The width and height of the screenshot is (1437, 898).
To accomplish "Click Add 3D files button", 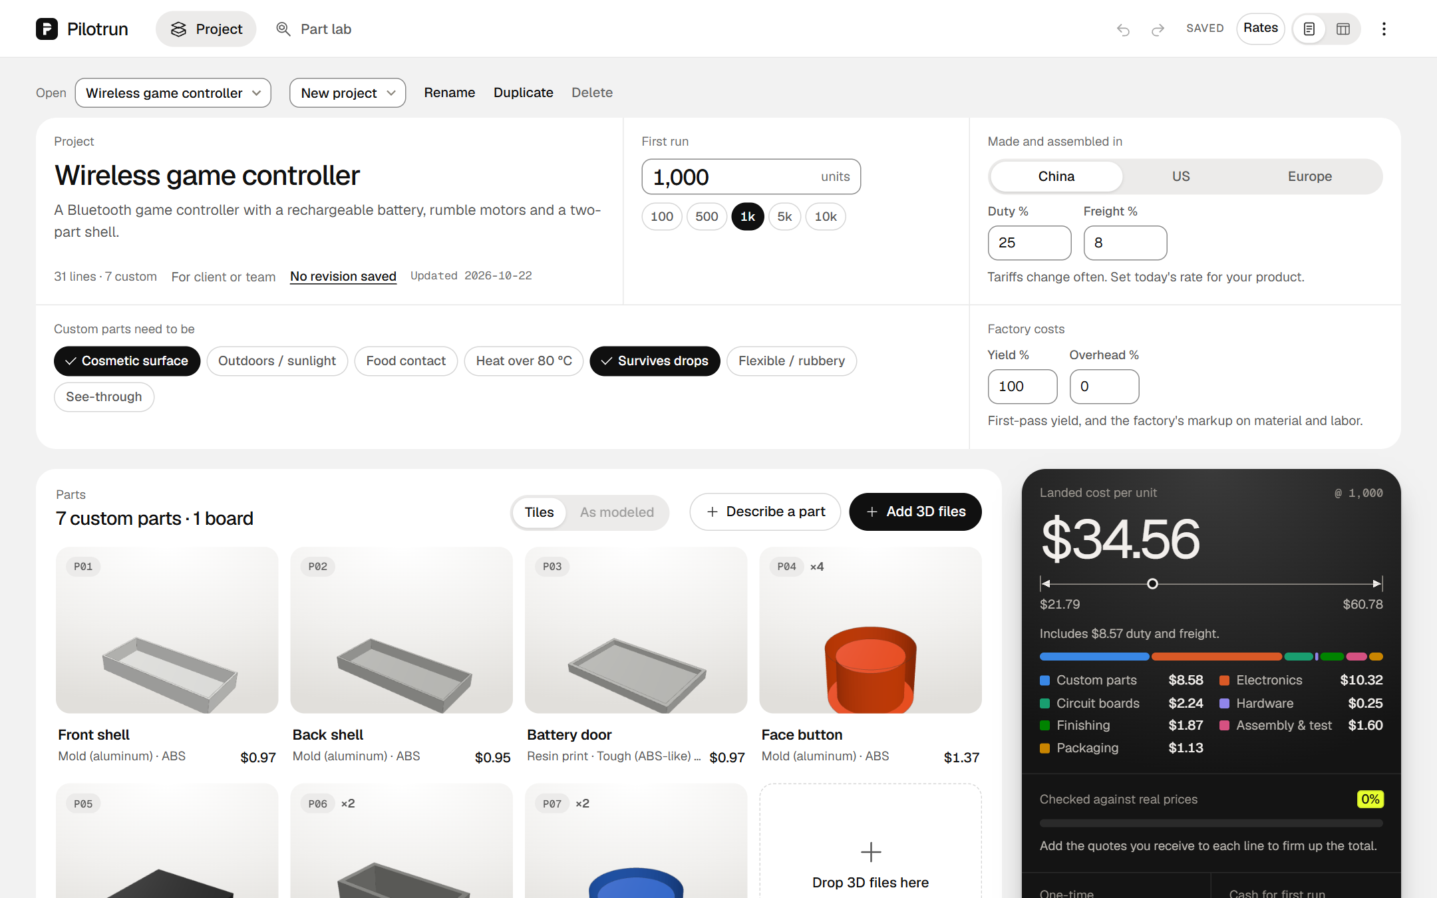I will (x=915, y=512).
